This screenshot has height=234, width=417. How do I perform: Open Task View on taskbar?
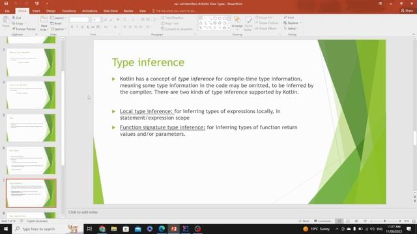(x=89, y=229)
